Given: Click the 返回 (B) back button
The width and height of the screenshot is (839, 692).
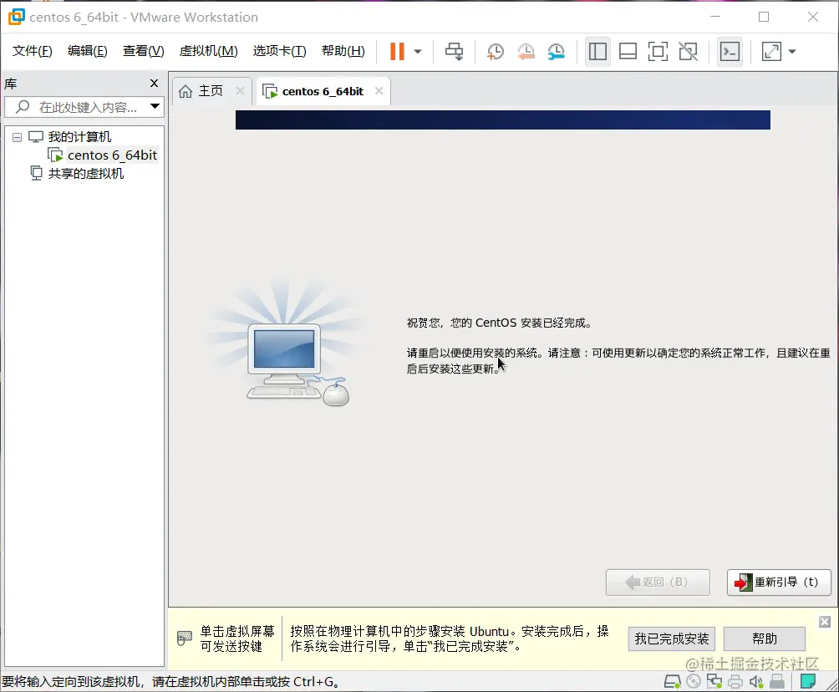Looking at the screenshot, I should tap(658, 583).
